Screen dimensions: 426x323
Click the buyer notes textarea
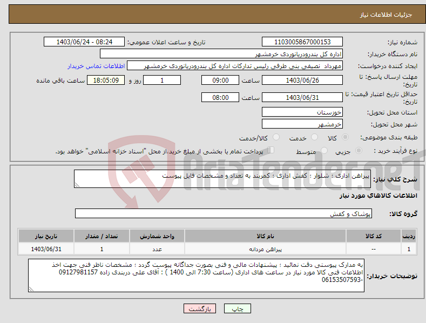click(x=196, y=275)
